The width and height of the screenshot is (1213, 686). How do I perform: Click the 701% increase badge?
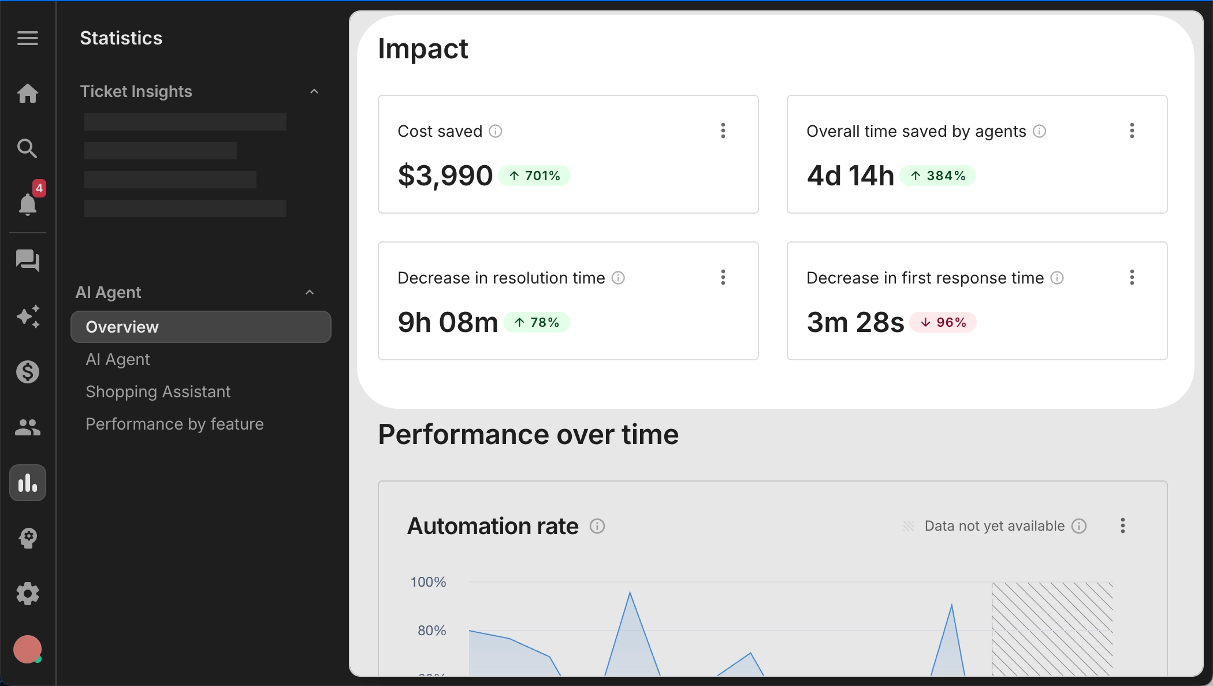[534, 176]
